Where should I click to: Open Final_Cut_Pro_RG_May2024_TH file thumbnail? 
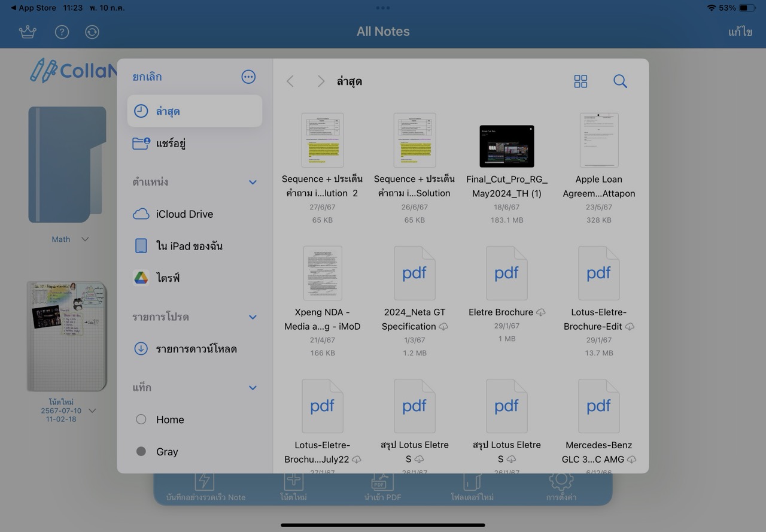[x=506, y=146]
